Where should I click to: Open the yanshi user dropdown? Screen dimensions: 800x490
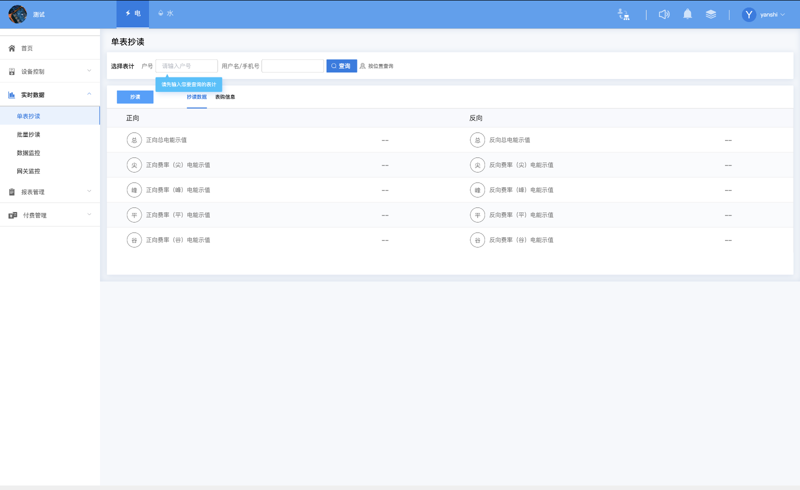pyautogui.click(x=772, y=14)
